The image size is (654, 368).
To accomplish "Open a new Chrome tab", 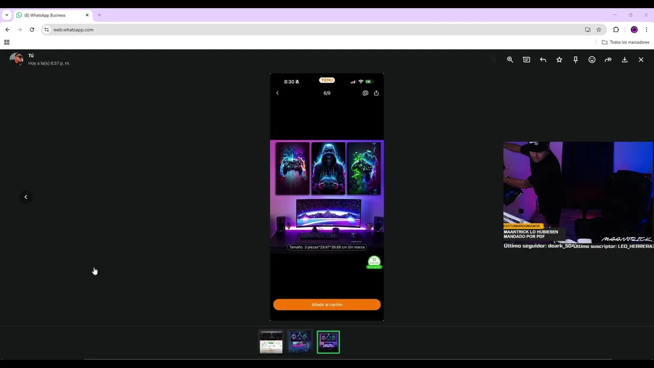I will [99, 15].
